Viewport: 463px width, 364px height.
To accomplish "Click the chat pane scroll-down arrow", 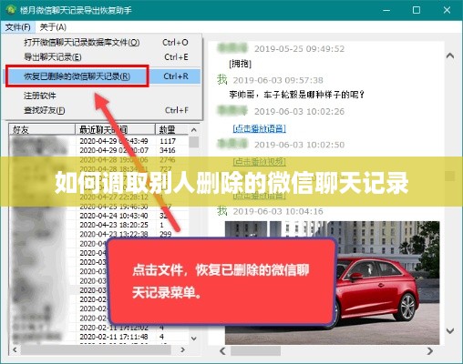I will tap(450, 330).
